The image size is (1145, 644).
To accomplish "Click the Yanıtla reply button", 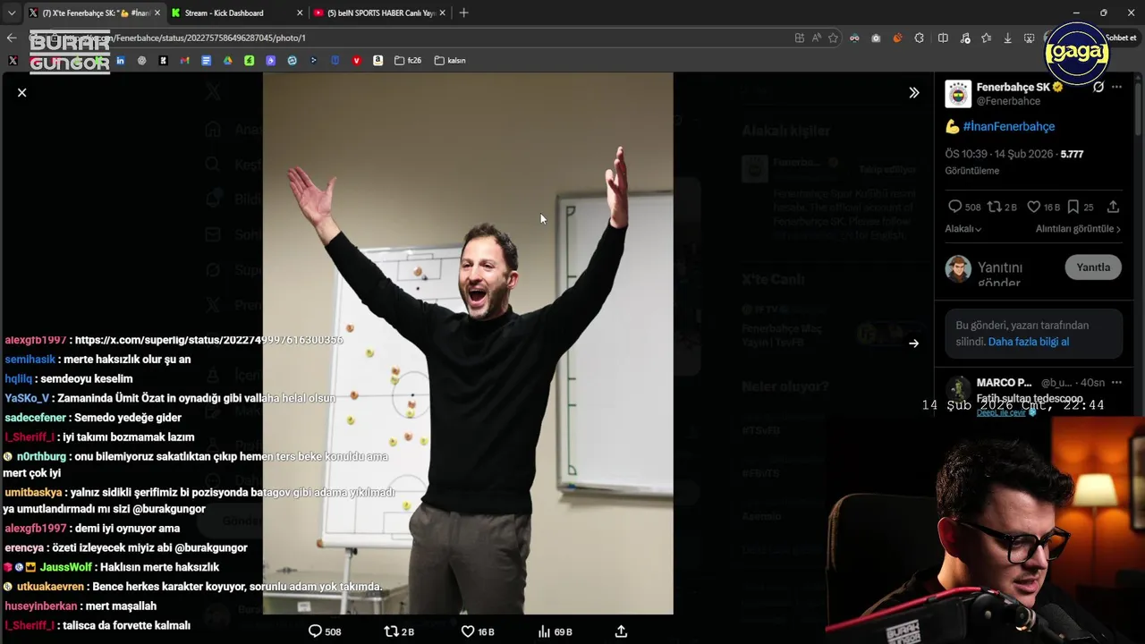I will tap(1093, 267).
